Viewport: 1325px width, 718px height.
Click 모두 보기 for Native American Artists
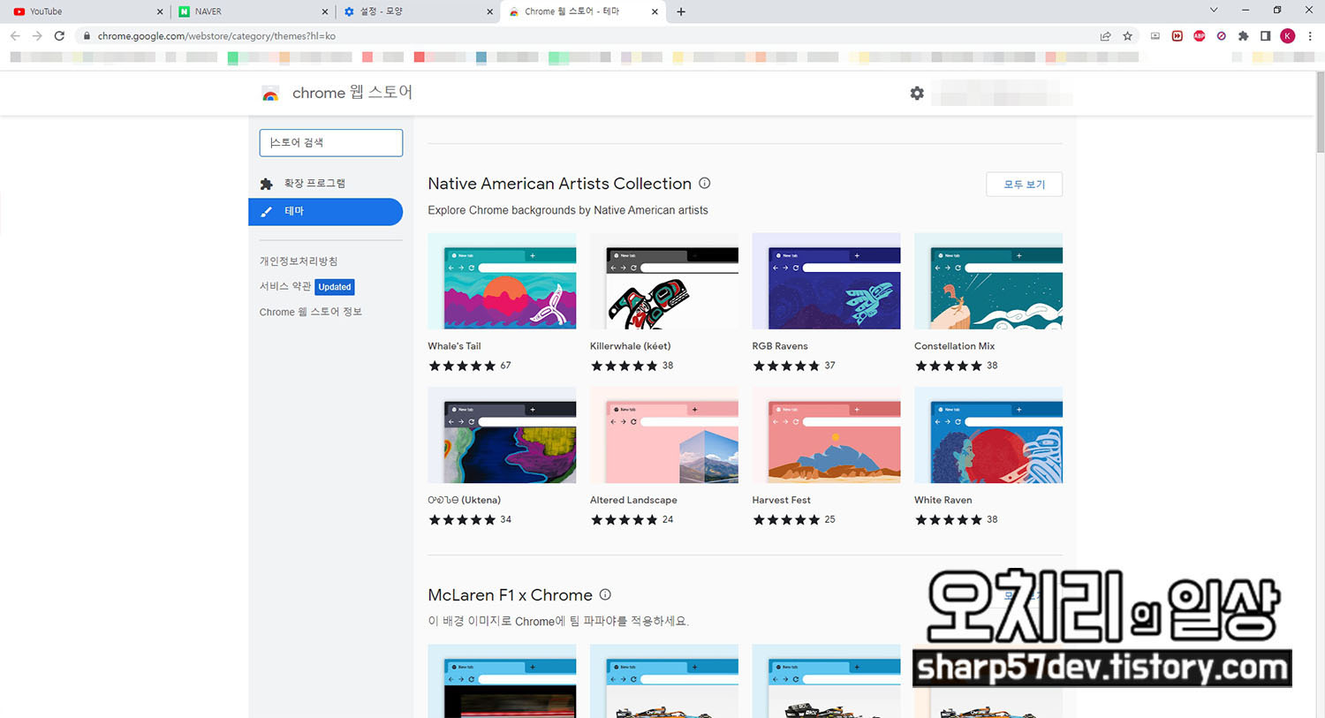(x=1024, y=185)
